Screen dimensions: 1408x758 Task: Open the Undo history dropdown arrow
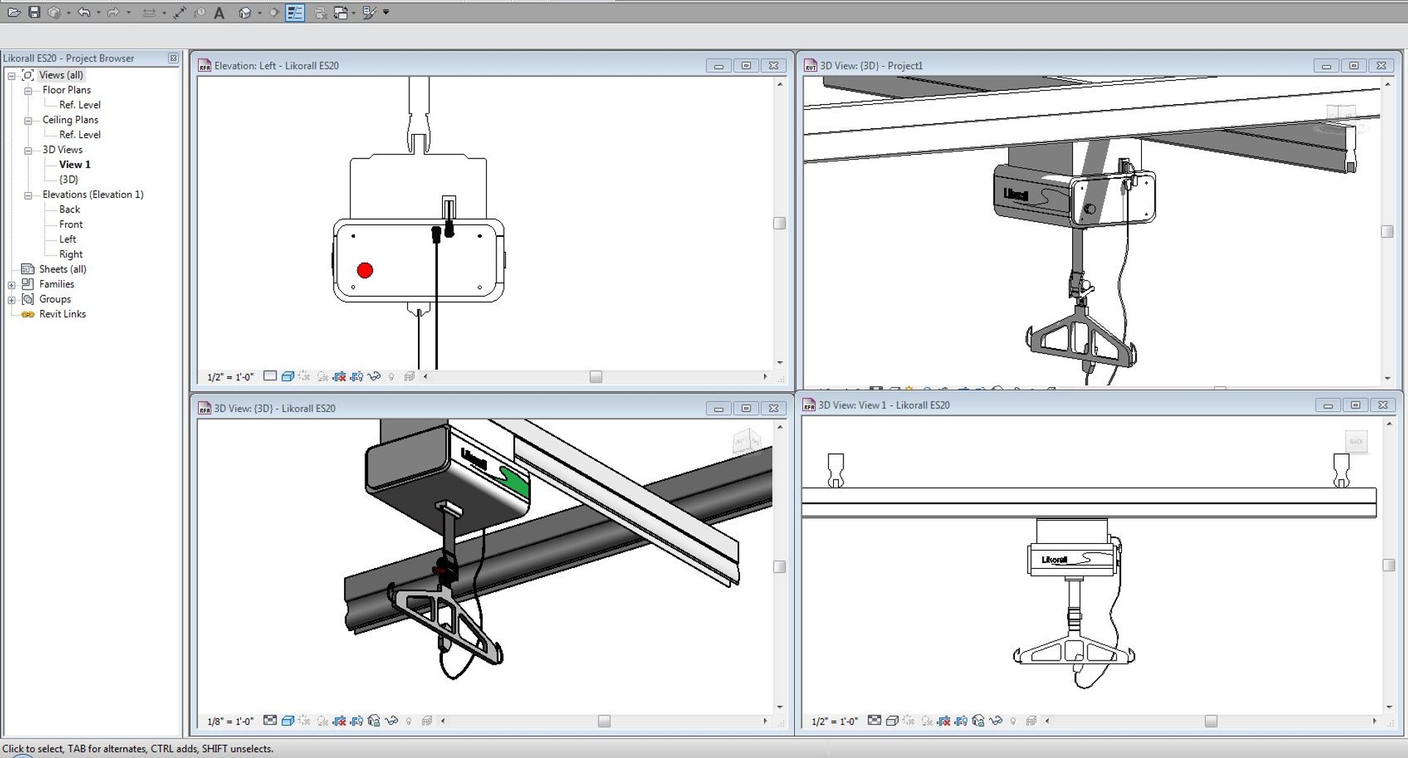98,12
